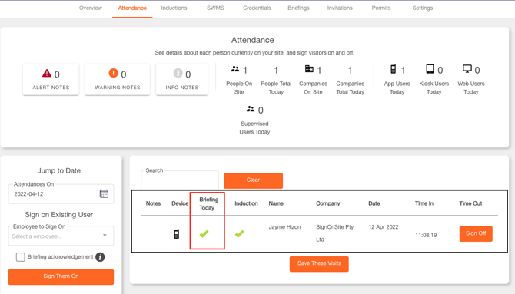Image resolution: width=515 pixels, height=294 pixels.
Task: Sort by the Notes column header
Action: click(153, 203)
